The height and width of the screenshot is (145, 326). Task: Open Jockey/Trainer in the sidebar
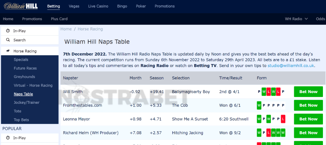pyautogui.click(x=26, y=103)
